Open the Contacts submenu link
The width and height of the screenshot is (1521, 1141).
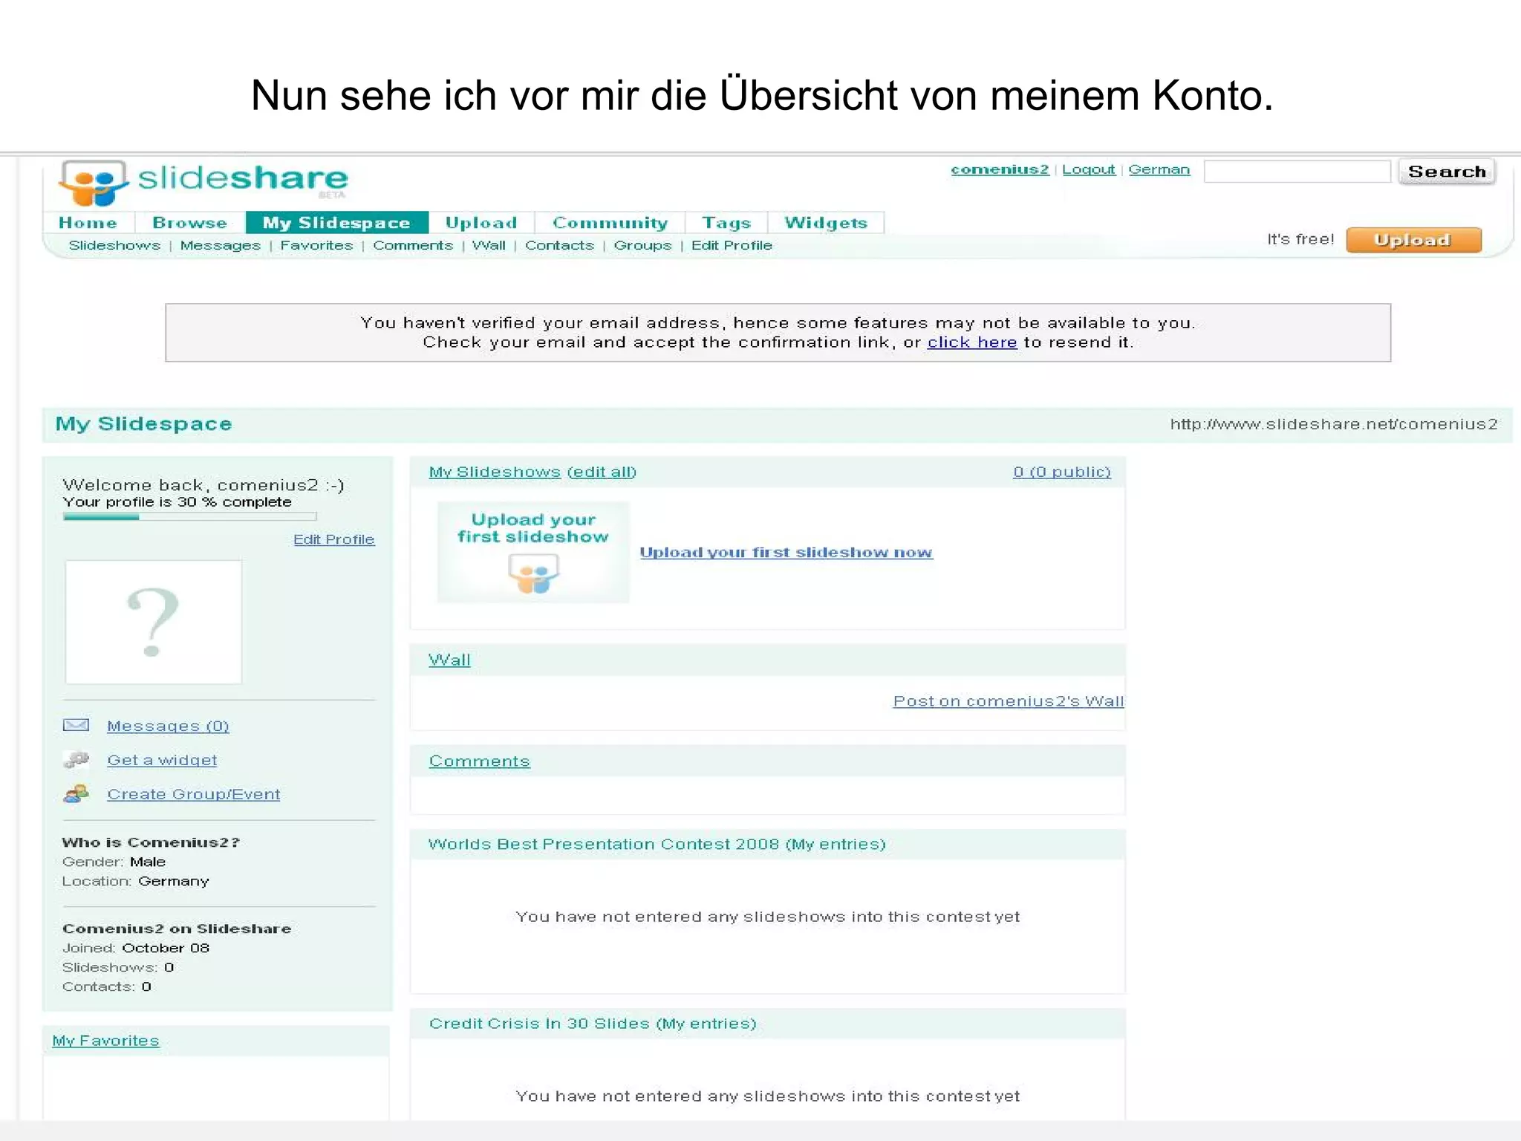click(559, 245)
